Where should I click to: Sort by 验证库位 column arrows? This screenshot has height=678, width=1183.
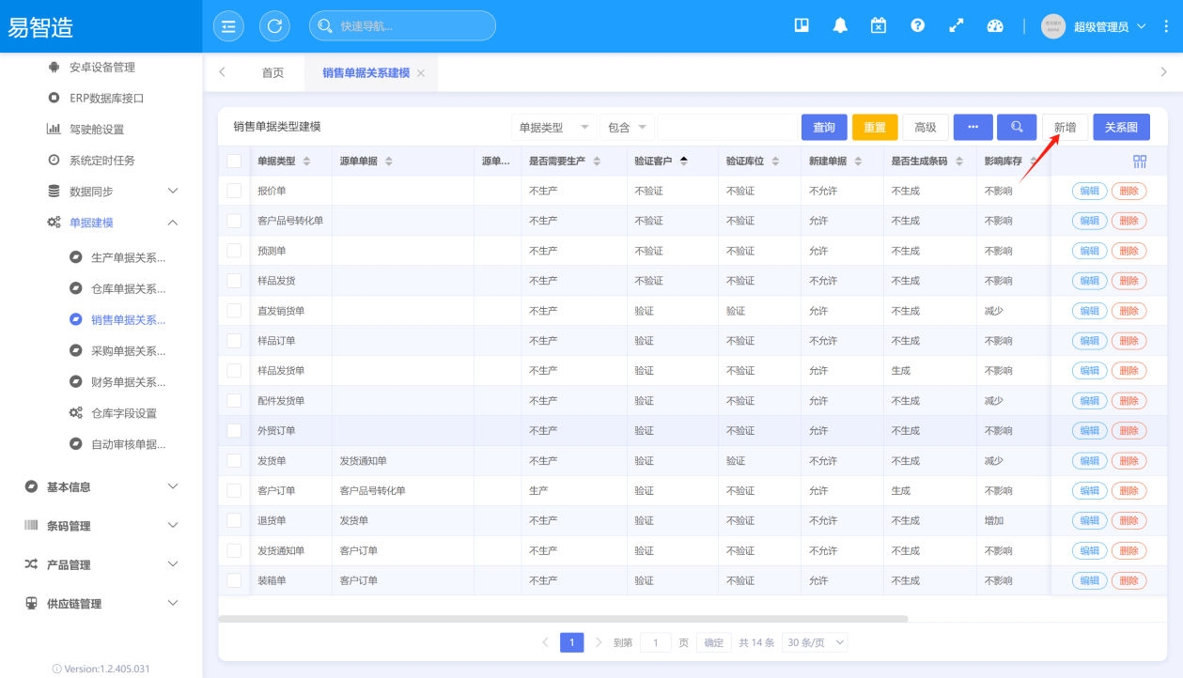coord(775,162)
